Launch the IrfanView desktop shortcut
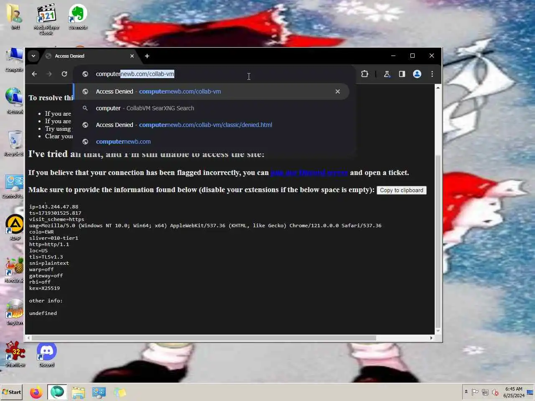The width and height of the screenshot is (535, 401). pyautogui.click(x=15, y=354)
